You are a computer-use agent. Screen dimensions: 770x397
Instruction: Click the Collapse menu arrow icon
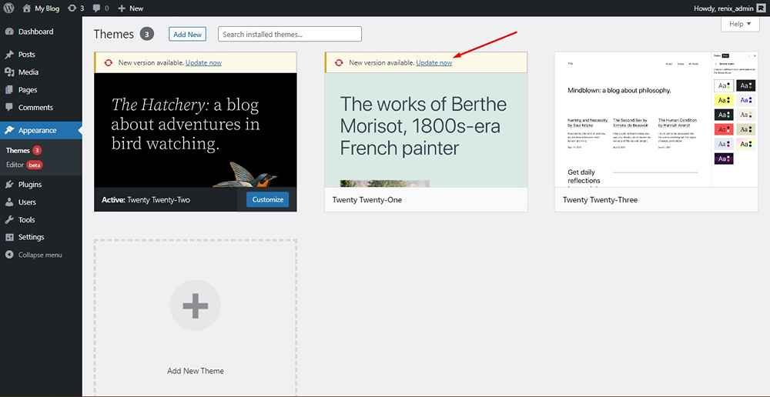click(8, 255)
